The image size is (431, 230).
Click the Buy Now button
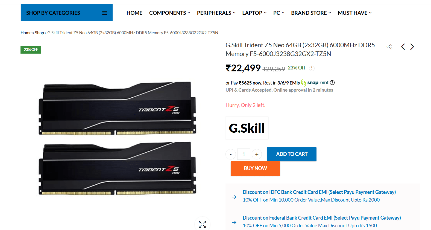[255, 168]
